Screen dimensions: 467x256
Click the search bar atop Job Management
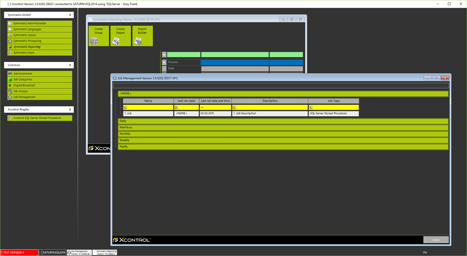tap(281, 85)
